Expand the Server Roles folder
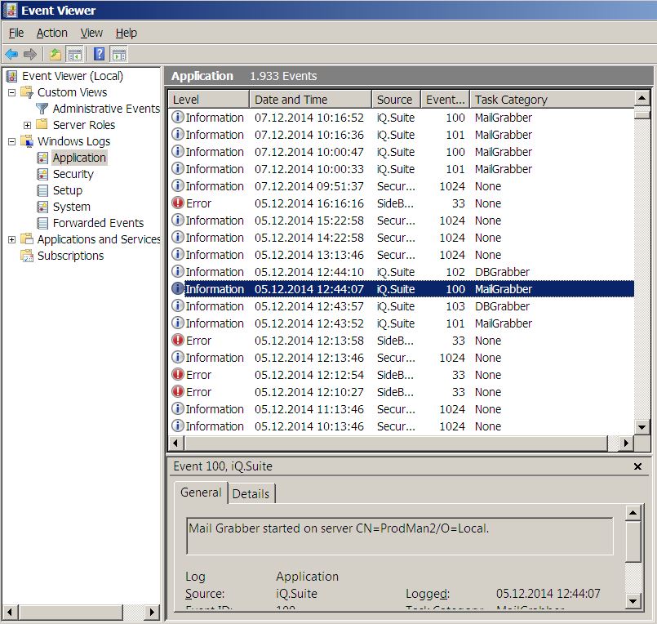 [28, 125]
